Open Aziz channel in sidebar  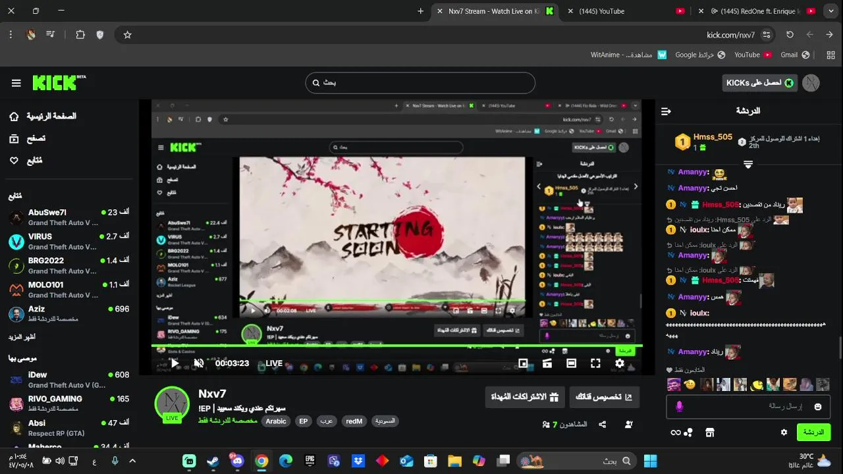(x=69, y=314)
